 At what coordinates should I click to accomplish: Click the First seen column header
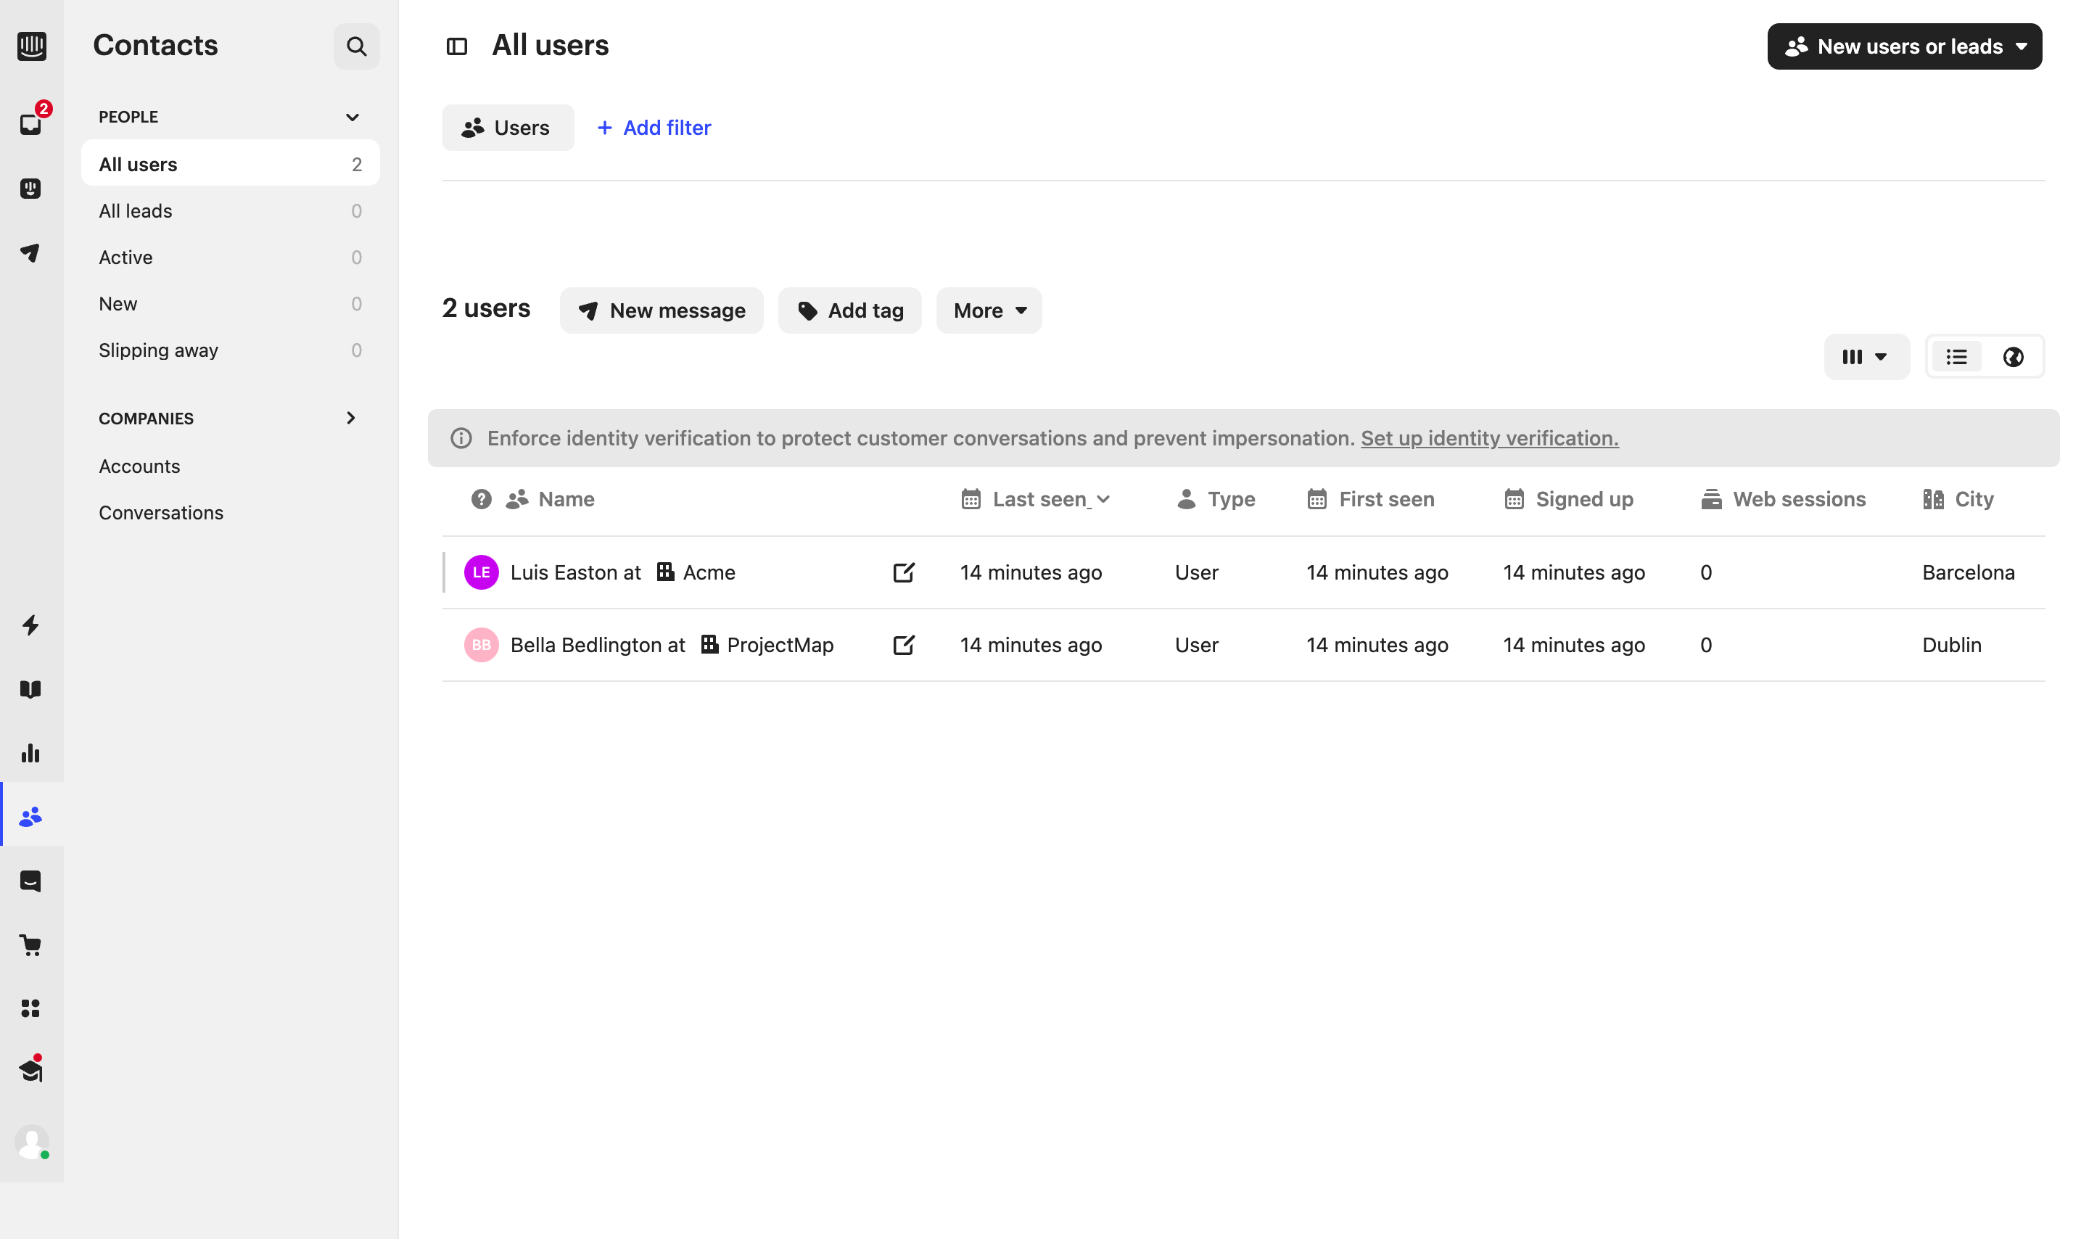click(x=1370, y=499)
